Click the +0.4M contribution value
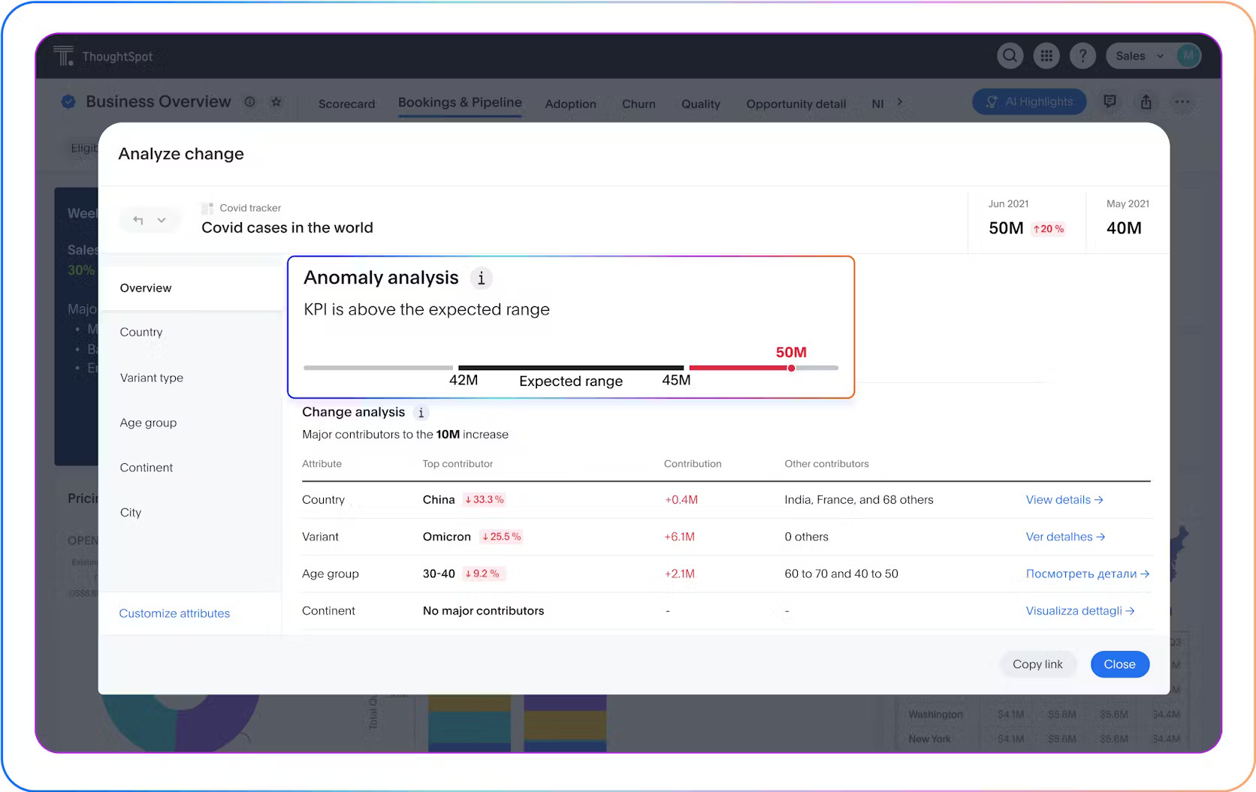 681,500
